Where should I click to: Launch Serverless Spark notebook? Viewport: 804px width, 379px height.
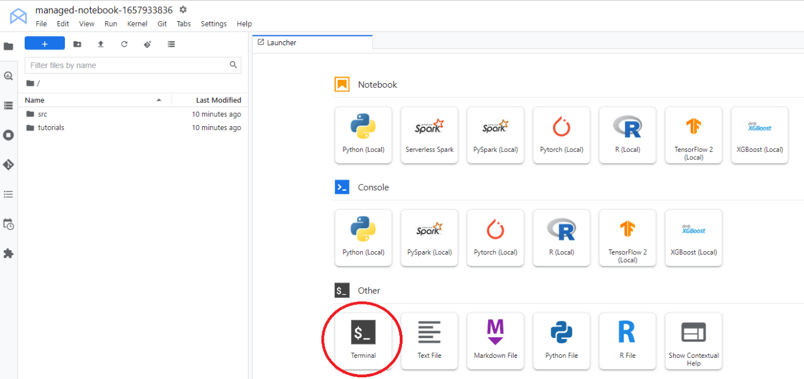pos(429,135)
